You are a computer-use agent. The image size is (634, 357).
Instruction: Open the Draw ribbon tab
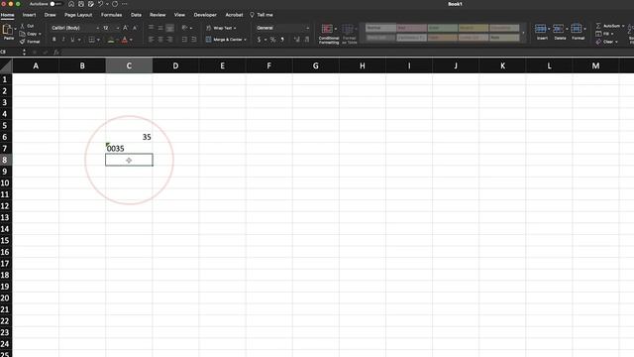pyautogui.click(x=51, y=15)
